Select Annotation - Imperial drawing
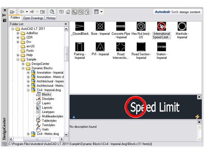This screenshot has width=205, height=154. tap(50, 73)
